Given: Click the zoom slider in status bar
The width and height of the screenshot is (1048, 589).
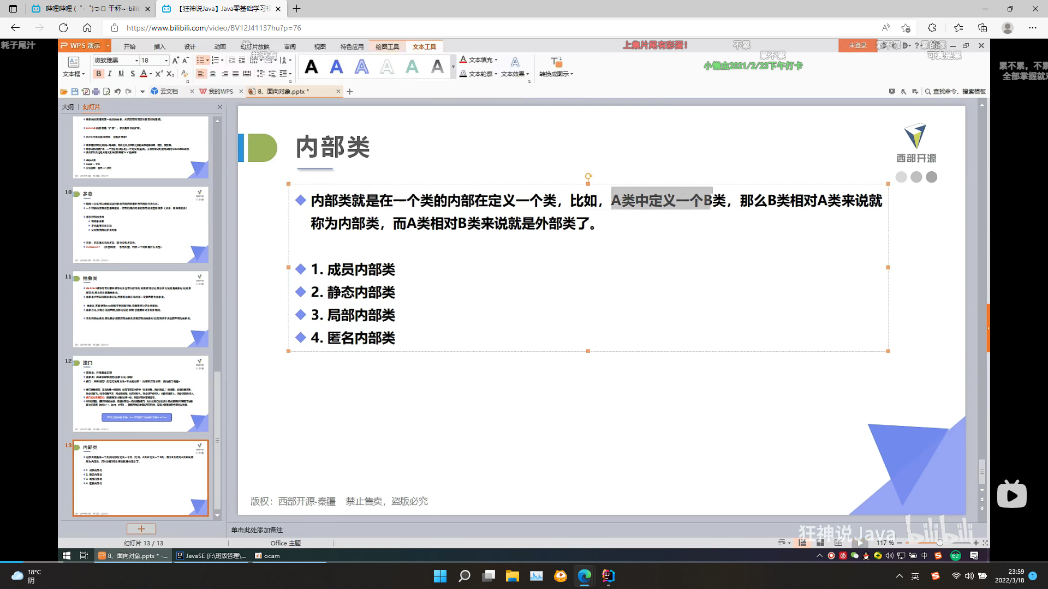Looking at the screenshot, I should click(939, 543).
